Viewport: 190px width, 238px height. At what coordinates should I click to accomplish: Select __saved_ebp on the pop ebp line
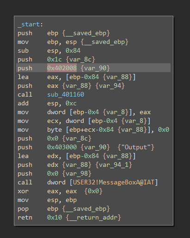point(86,208)
